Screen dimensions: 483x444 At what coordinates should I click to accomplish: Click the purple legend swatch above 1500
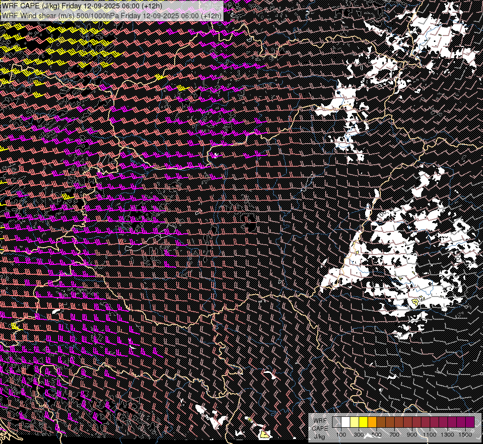click(470, 422)
